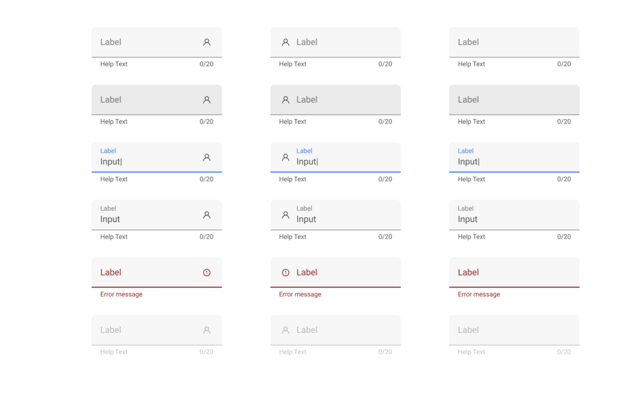This screenshot has height=395, width=637.
Task: Focus the iconless red error Label field
Action: click(514, 272)
